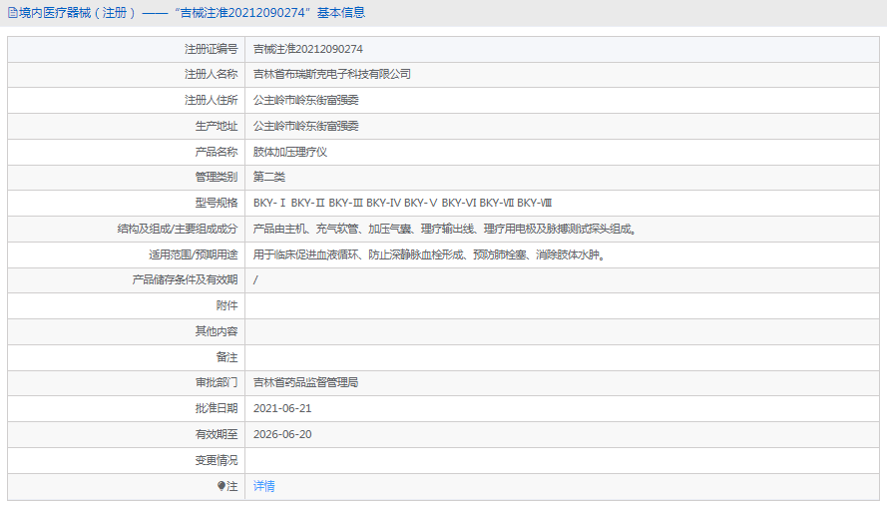887x506 pixels.
Task: Select registration number 吉械注准20212090274 in the table
Action: [x=307, y=49]
